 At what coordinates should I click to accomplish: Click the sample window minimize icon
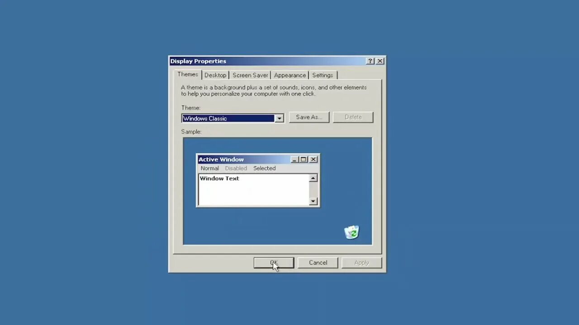point(294,159)
